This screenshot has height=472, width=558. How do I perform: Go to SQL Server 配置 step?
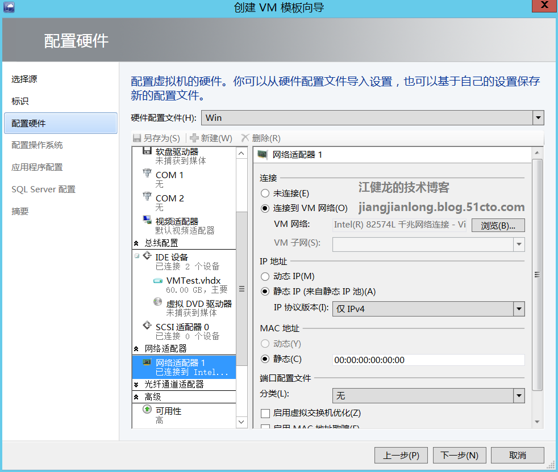[43, 189]
